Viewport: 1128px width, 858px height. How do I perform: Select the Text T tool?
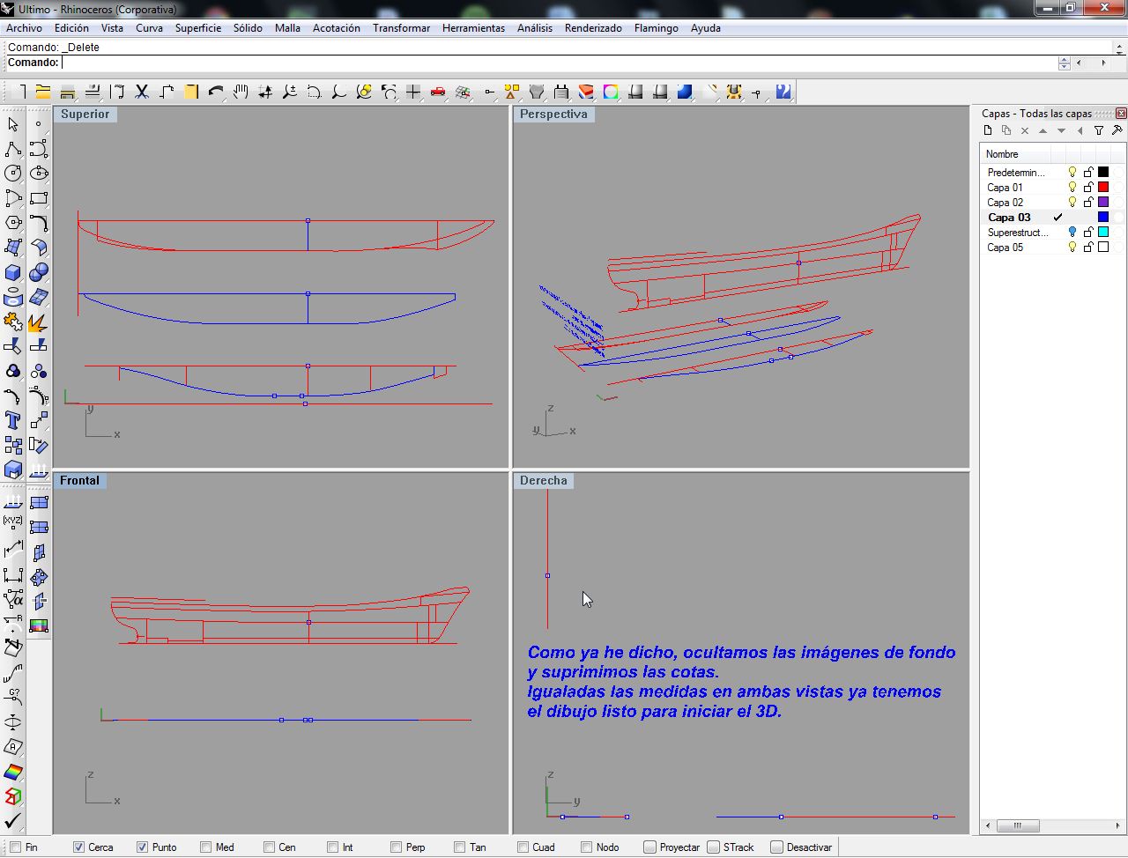point(13,420)
